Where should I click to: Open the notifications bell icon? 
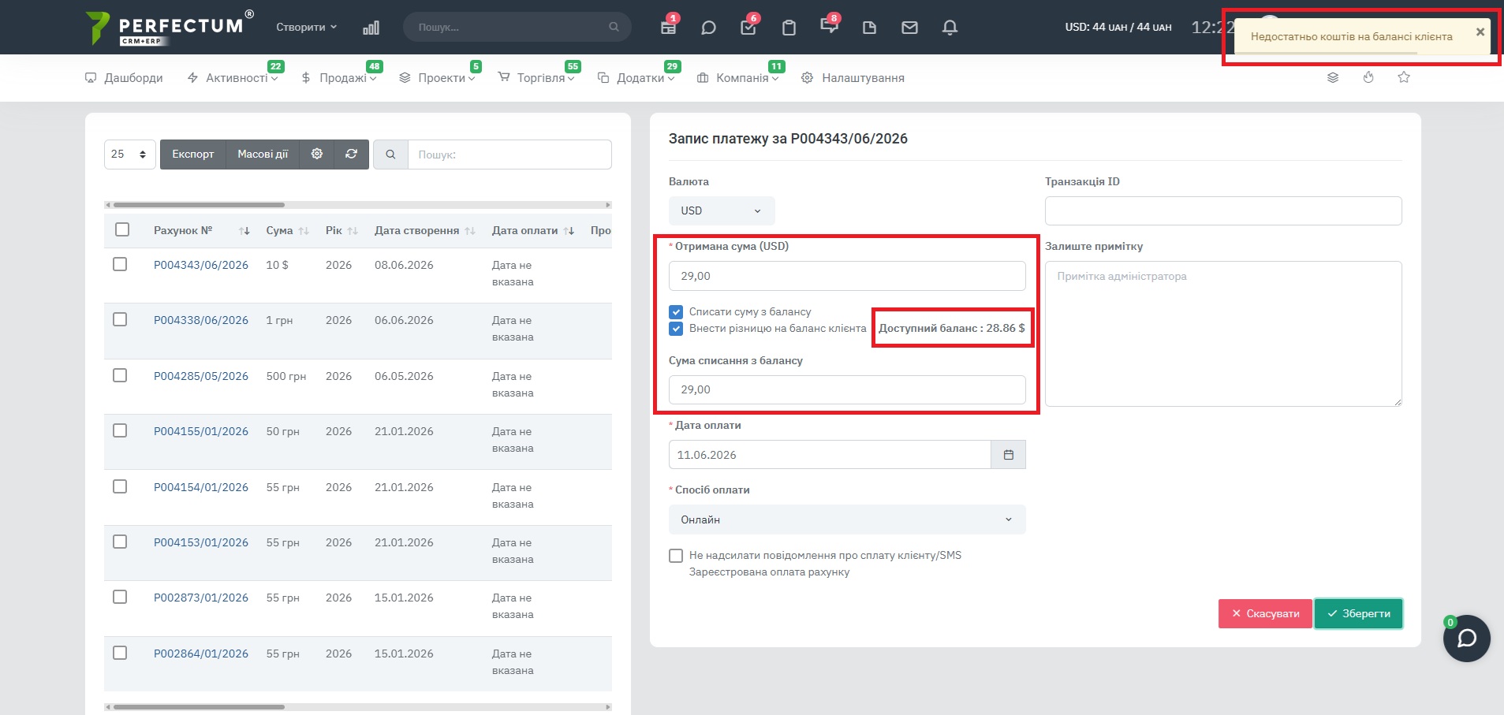pyautogui.click(x=950, y=28)
